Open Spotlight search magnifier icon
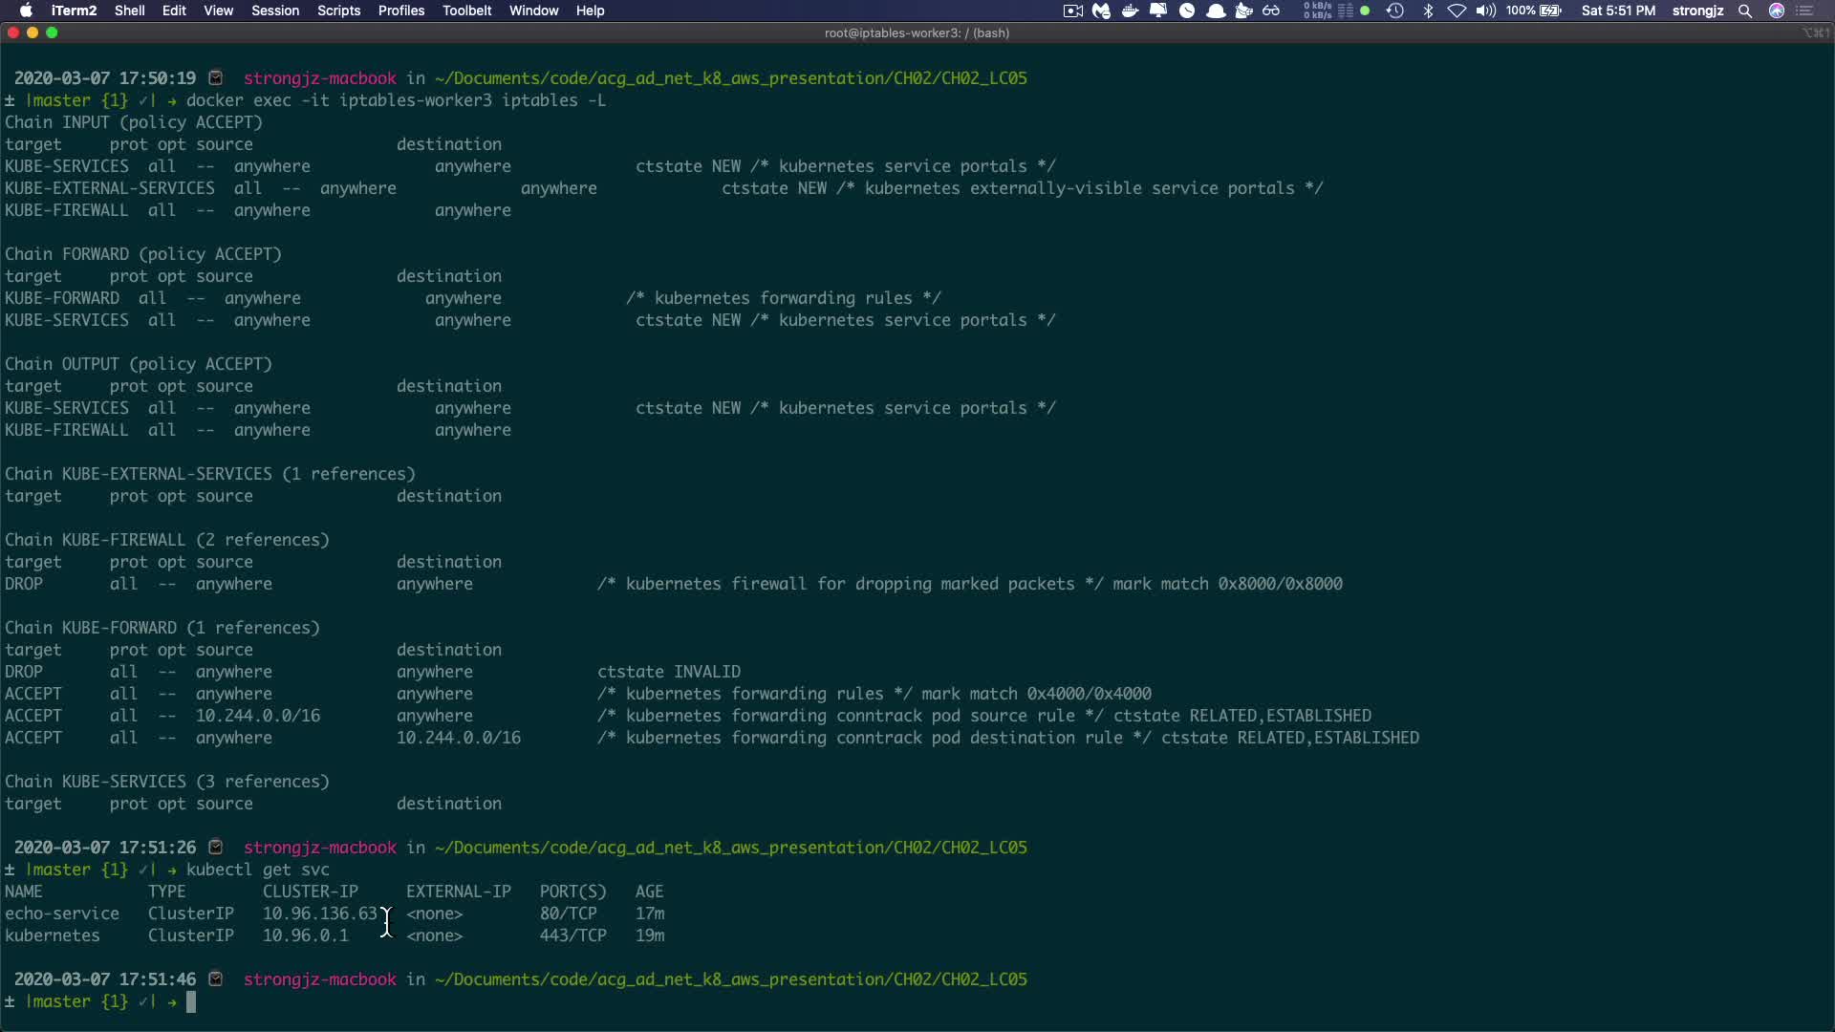The height and width of the screenshot is (1032, 1835). click(x=1745, y=11)
